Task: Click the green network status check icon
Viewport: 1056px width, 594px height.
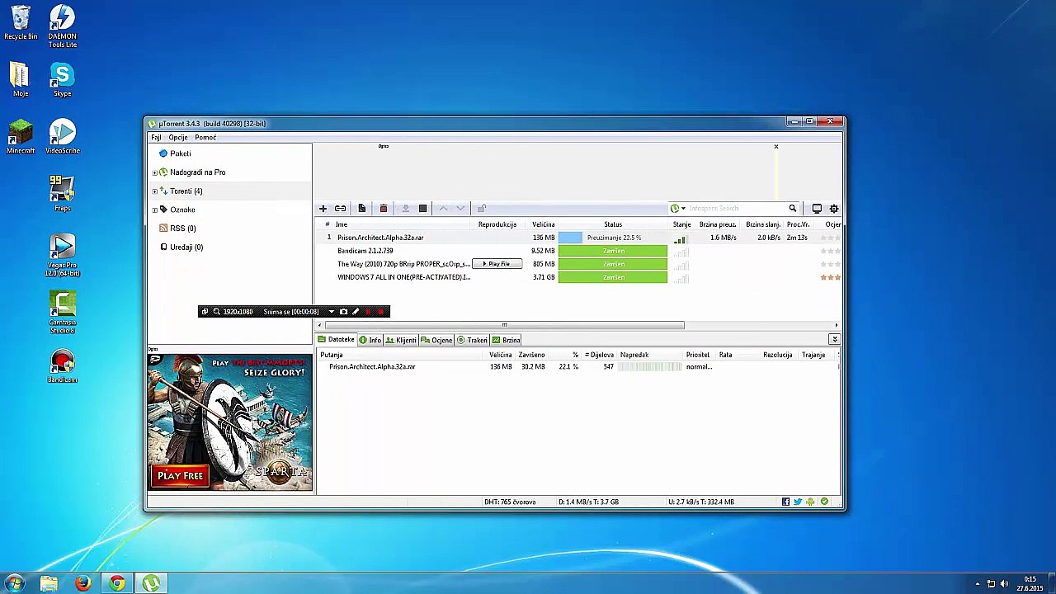Action: coord(824,502)
